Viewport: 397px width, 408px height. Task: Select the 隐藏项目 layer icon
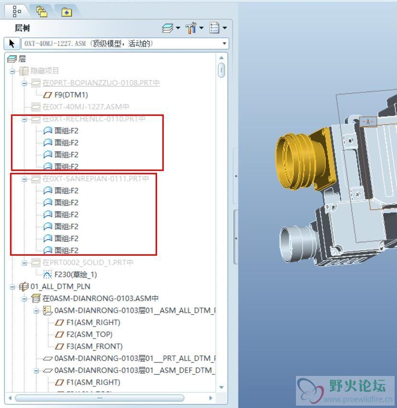pos(23,71)
